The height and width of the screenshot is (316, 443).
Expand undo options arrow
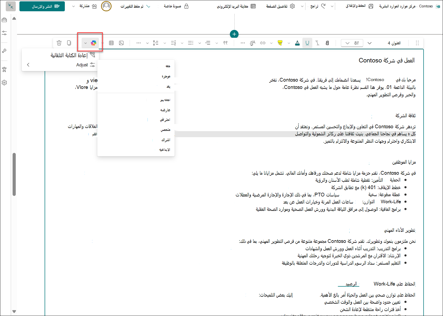point(302,6)
